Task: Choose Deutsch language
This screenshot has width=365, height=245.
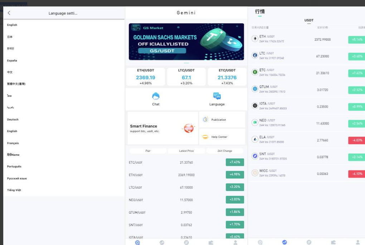Action: coord(13,119)
